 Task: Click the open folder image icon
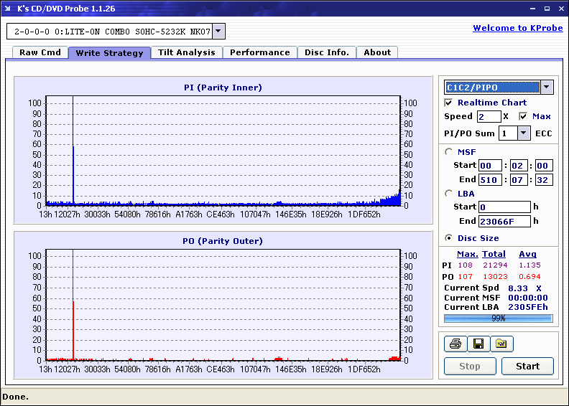501,344
